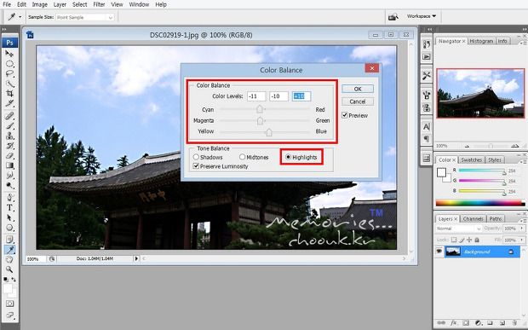Select the Pen tool
Image resolution: width=528 pixels, height=330 pixels.
[9, 198]
